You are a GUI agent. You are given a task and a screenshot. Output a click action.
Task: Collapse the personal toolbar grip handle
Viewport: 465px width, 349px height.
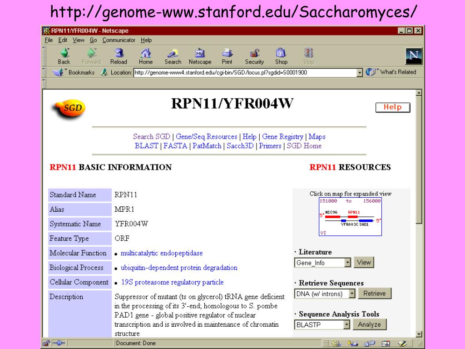pos(44,83)
